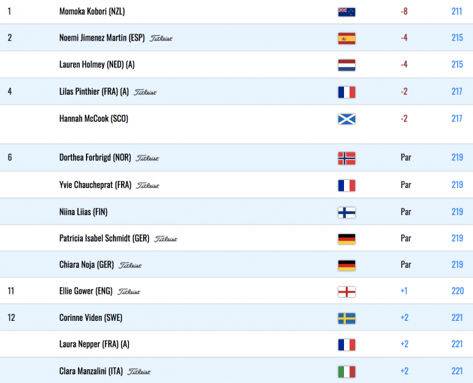The width and height of the screenshot is (473, 383).
Task: Open Ellie Gower total score 220
Action: (x=457, y=291)
